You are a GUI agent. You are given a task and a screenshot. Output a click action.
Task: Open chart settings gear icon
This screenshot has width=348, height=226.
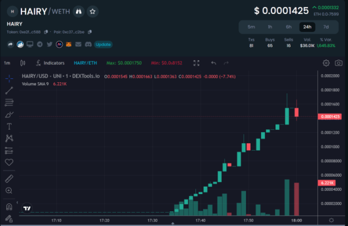(326, 63)
